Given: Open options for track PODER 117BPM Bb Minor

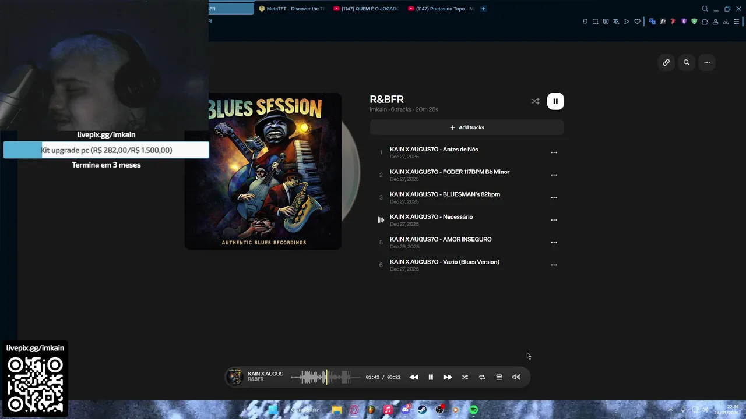Looking at the screenshot, I should (554, 175).
